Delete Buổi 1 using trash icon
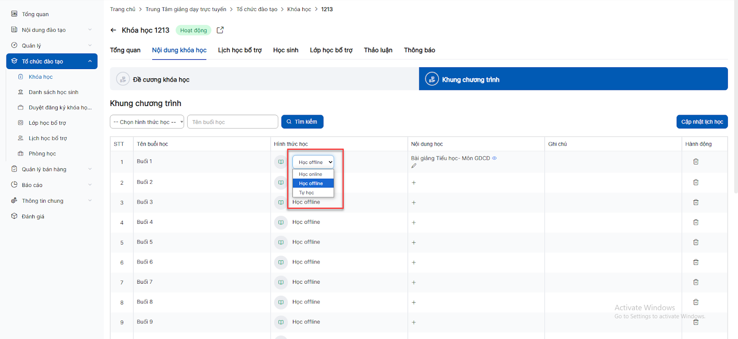738x339 pixels. [x=696, y=162]
